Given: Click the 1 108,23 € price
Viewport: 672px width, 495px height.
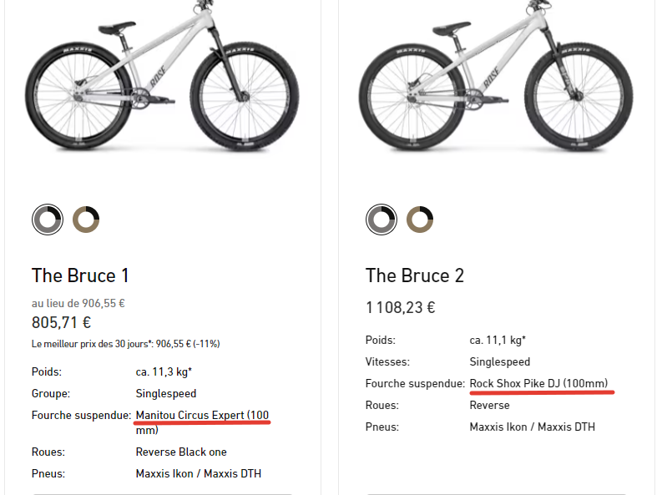Looking at the screenshot, I should 401,308.
